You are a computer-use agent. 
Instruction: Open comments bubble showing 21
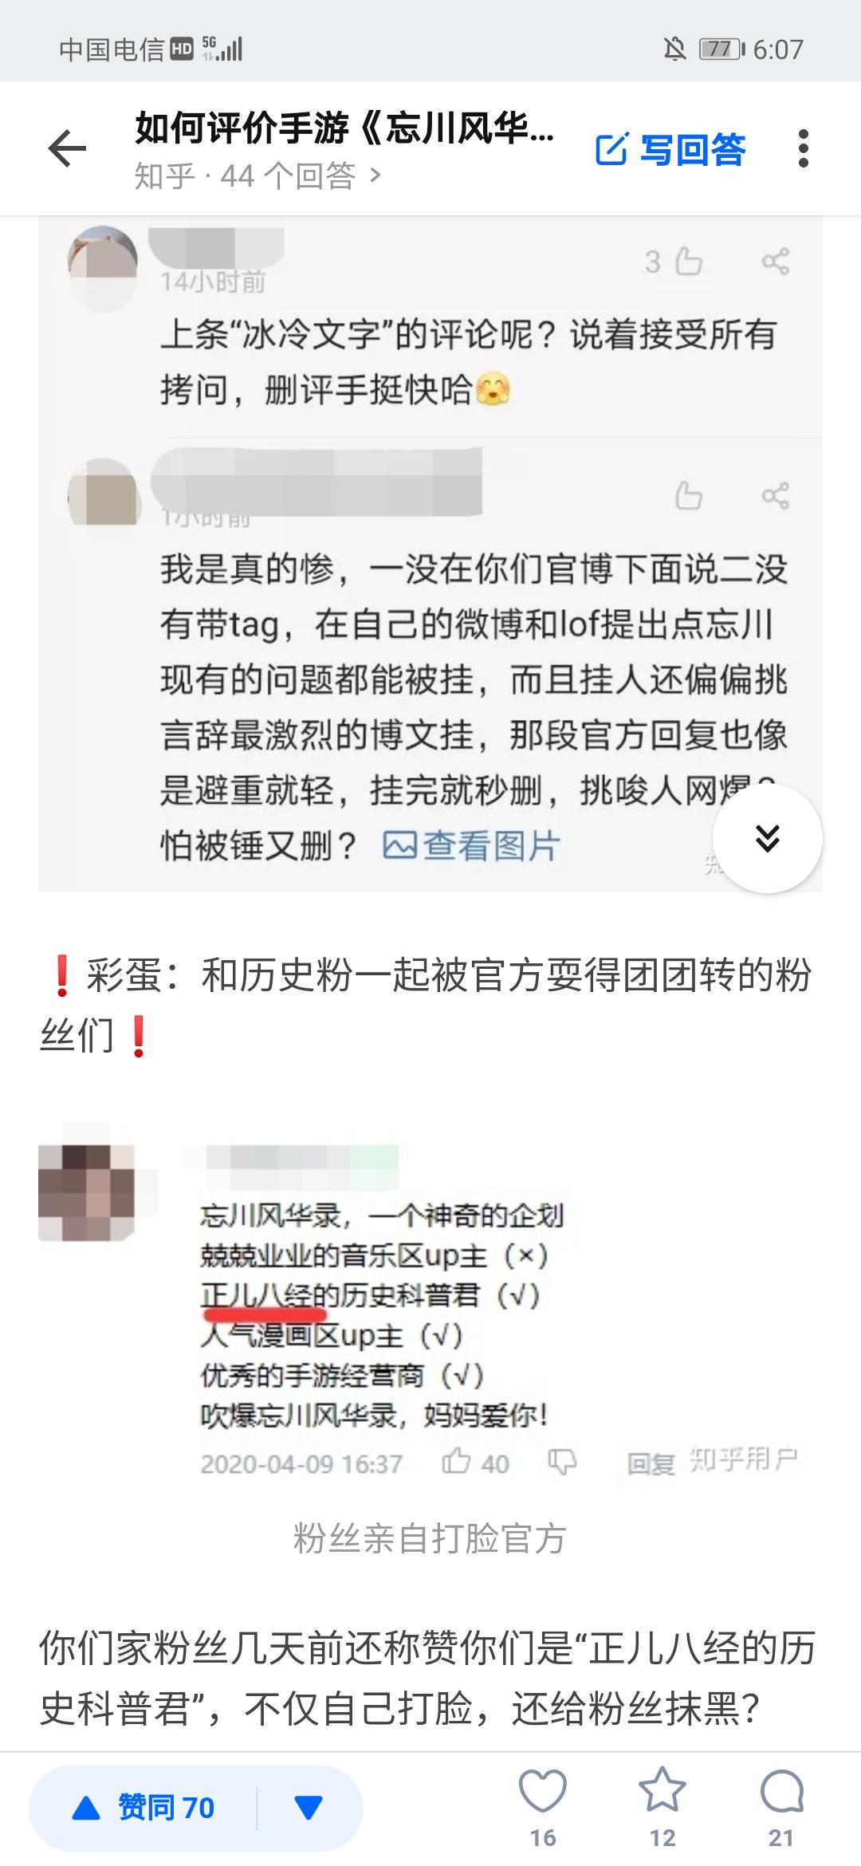click(x=781, y=1808)
